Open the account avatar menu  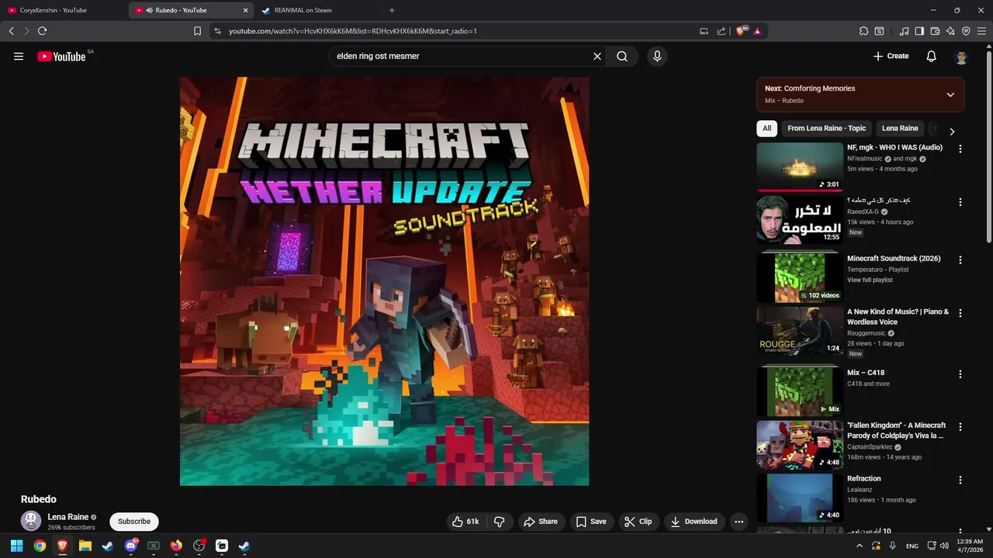[961, 57]
